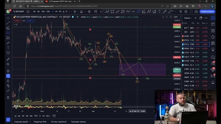The height and width of the screenshot is (124, 221).
Task: Open the ideas lightbulb icon in right sidebar
Action: (x=213, y=50)
